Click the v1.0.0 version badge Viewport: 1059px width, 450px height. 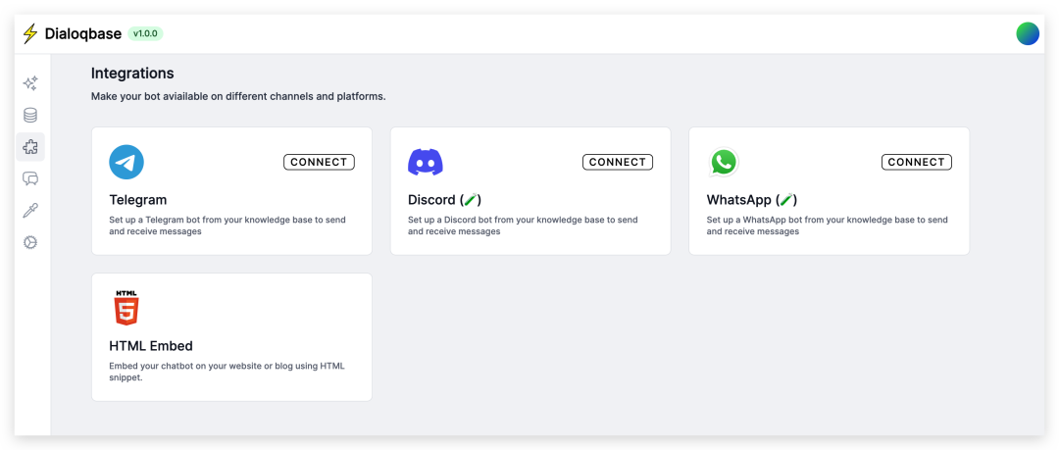[x=145, y=33]
